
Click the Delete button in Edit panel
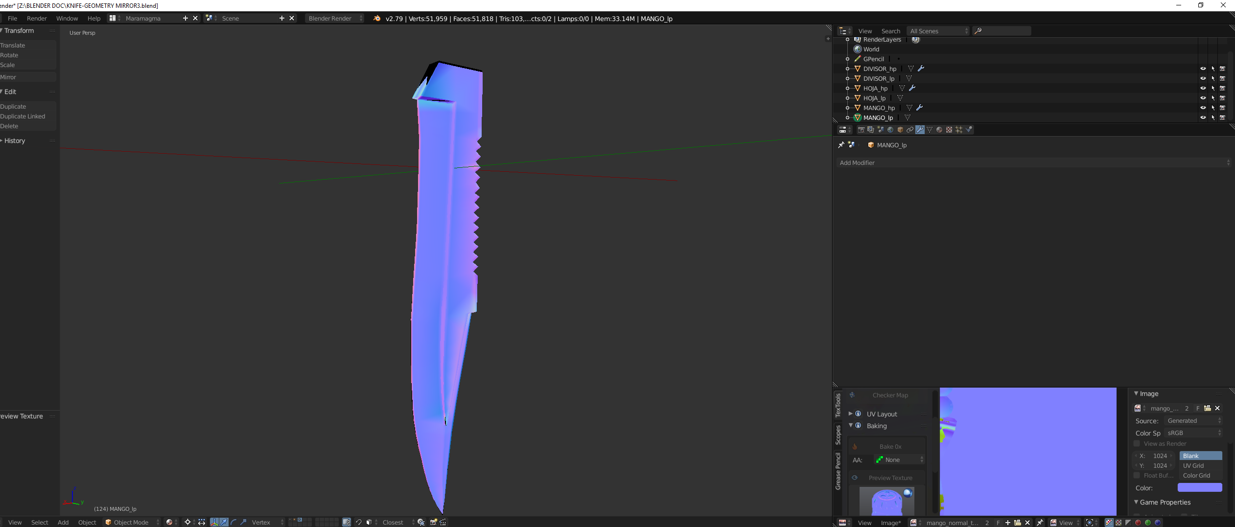(28, 126)
